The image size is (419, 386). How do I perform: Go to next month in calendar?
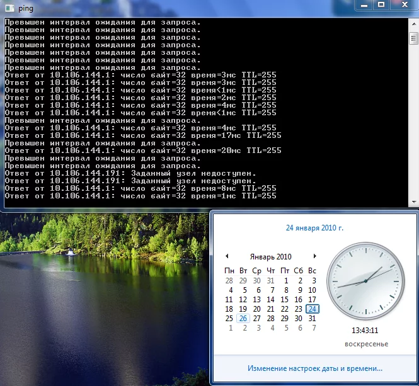pos(315,256)
